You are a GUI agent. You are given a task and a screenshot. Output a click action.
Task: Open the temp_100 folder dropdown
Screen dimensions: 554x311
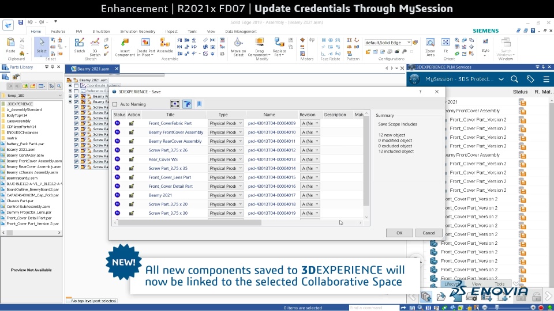click(59, 96)
